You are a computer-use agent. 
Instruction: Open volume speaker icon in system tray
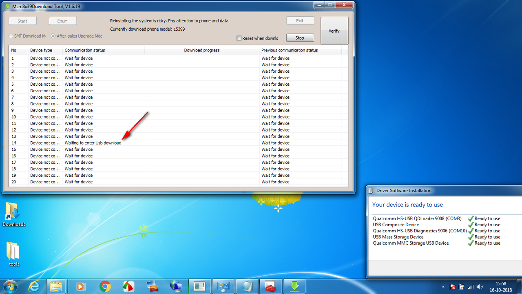[480, 287]
